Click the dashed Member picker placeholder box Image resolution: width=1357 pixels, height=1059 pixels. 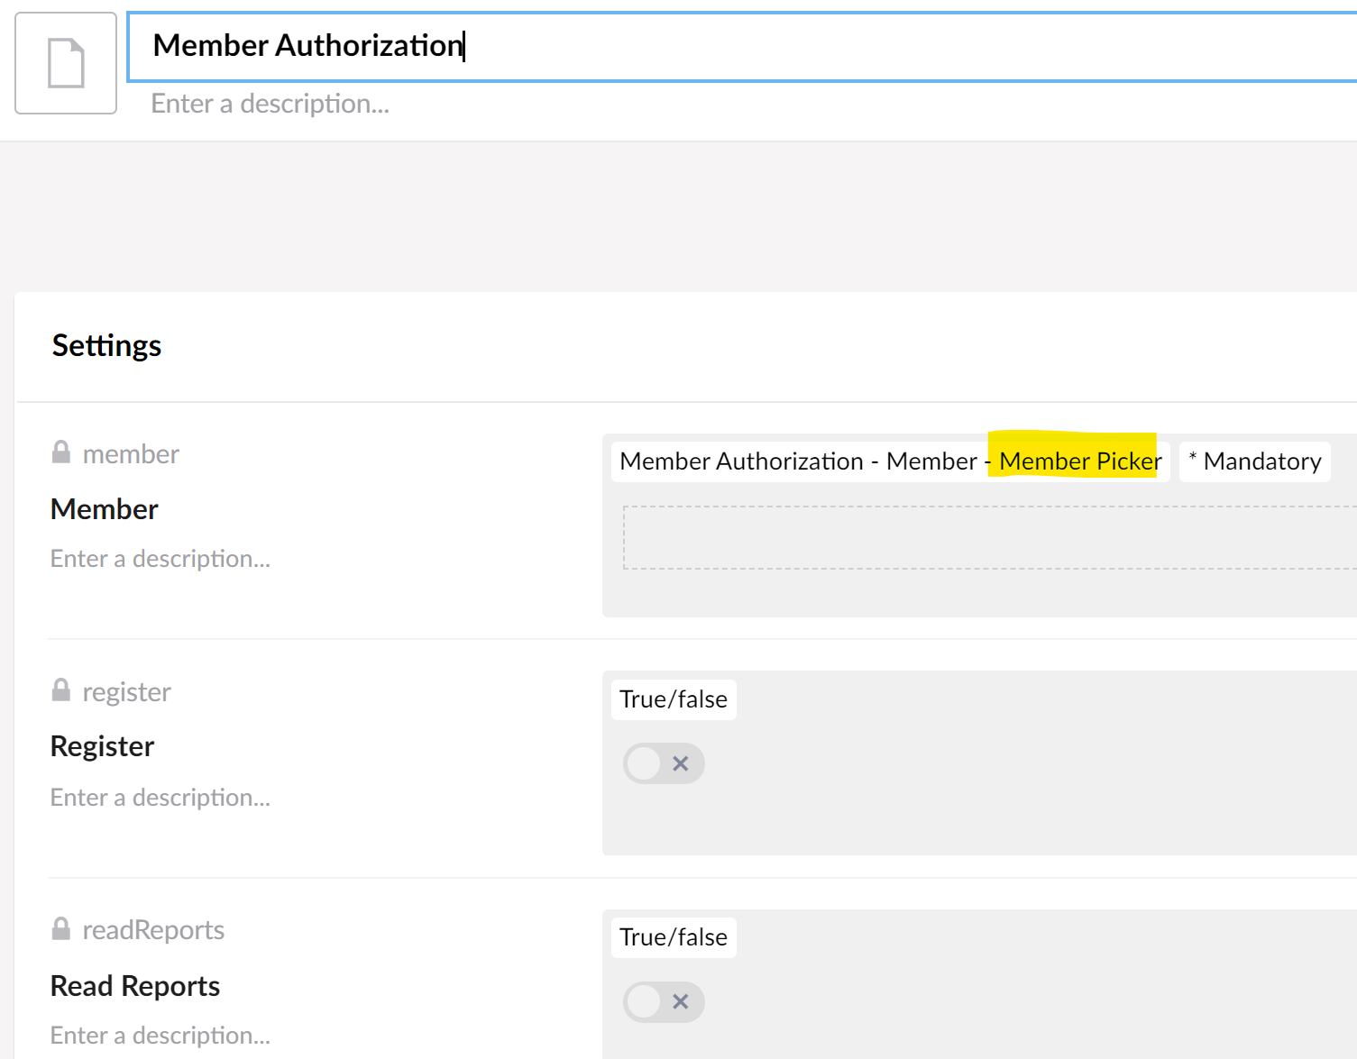click(987, 538)
